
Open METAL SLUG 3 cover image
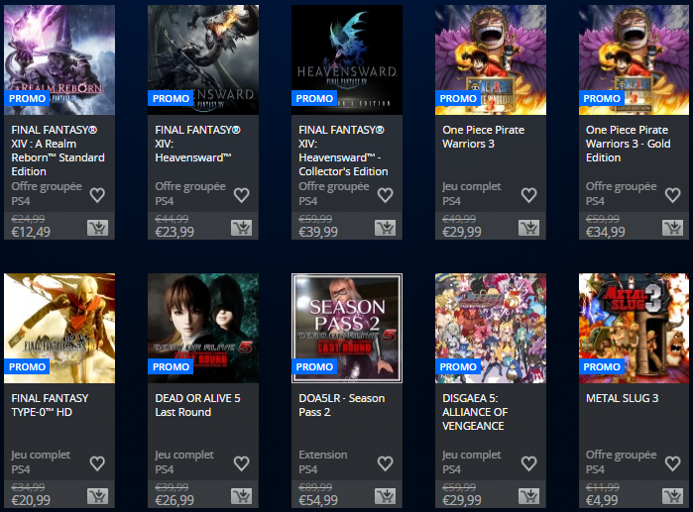634,328
